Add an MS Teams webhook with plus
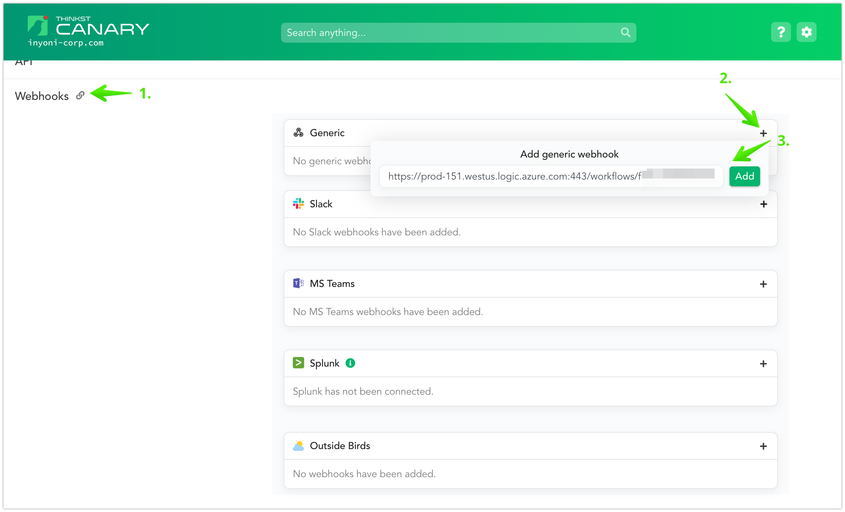 (763, 284)
